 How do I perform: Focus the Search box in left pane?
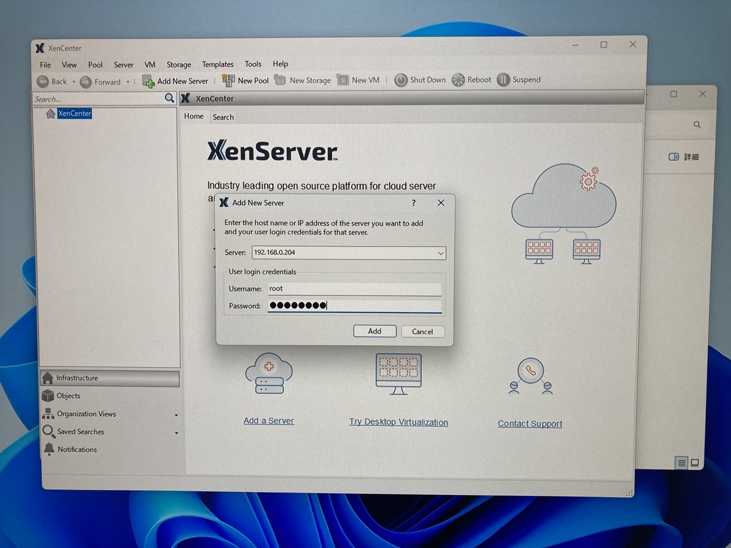[x=98, y=99]
